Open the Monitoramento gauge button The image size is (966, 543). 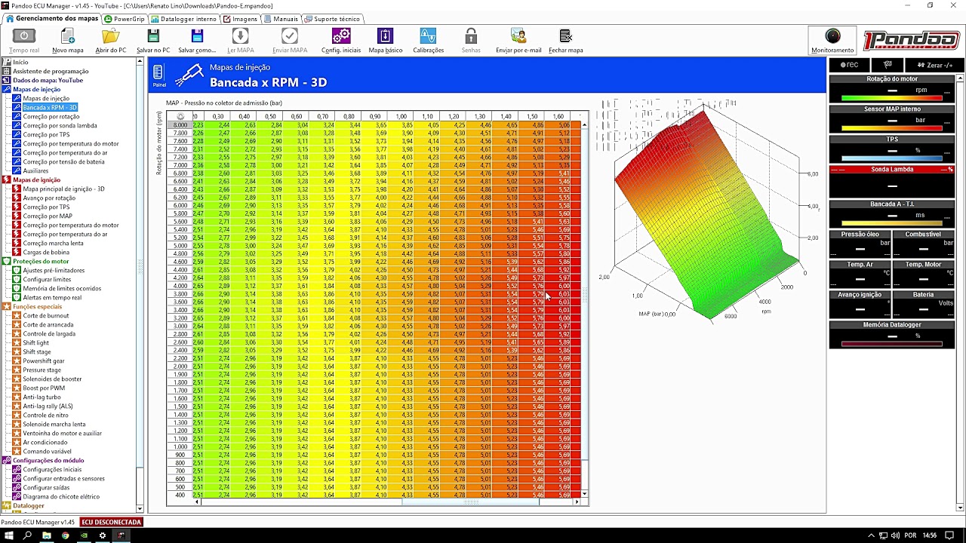click(x=832, y=41)
